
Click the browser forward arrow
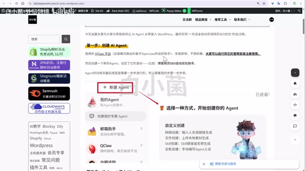pyautogui.click(x=10, y=3)
